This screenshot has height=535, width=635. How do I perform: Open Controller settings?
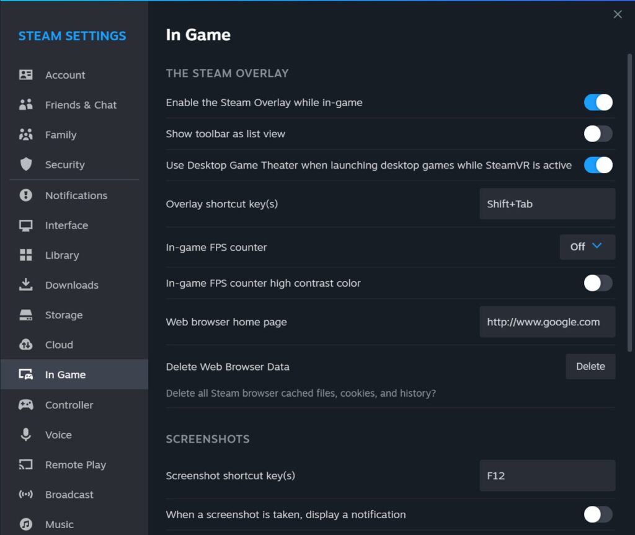click(74, 405)
